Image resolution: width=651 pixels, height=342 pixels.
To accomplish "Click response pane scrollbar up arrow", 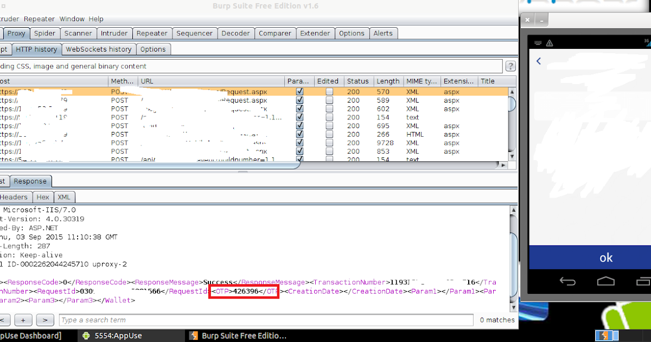I will coord(514,210).
